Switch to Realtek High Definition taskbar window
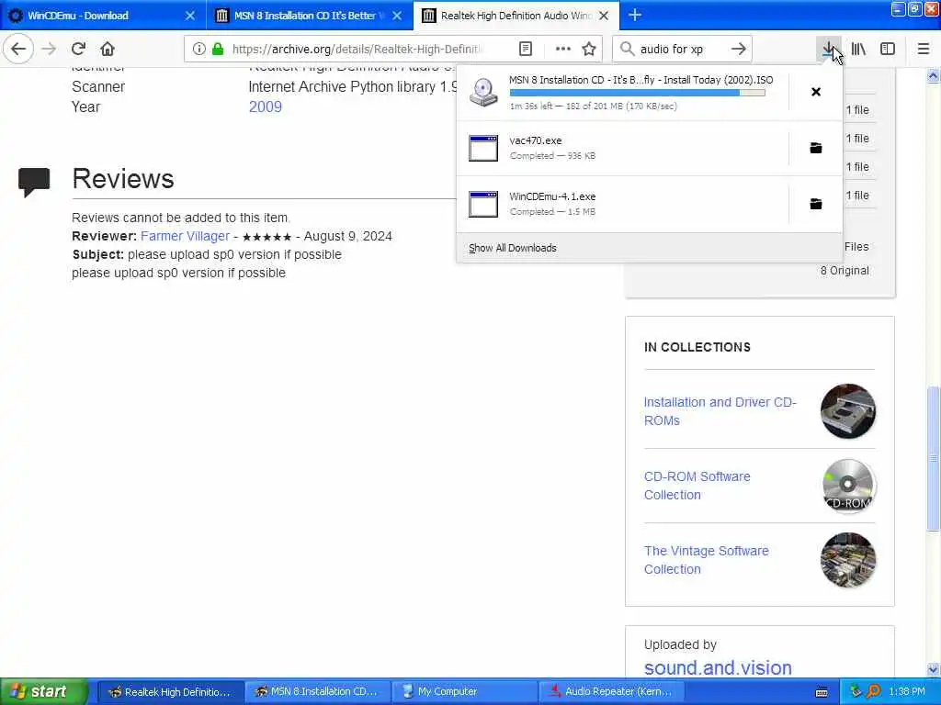The width and height of the screenshot is (941, 705). (x=170, y=692)
